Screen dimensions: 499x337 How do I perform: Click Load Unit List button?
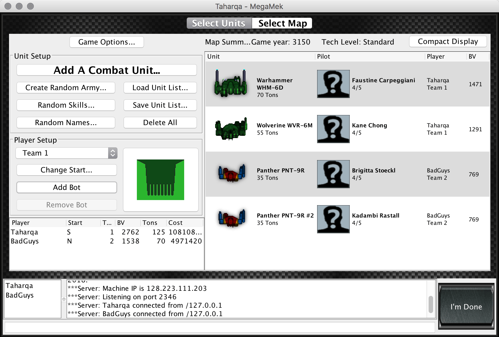coord(160,88)
